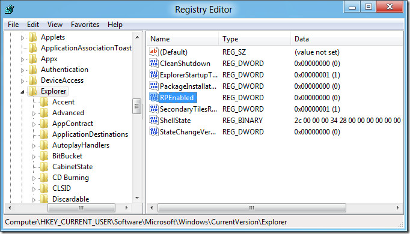Click the tree pane vertical scrollbar thumb
The width and height of the screenshot is (410, 234).
click(x=136, y=106)
